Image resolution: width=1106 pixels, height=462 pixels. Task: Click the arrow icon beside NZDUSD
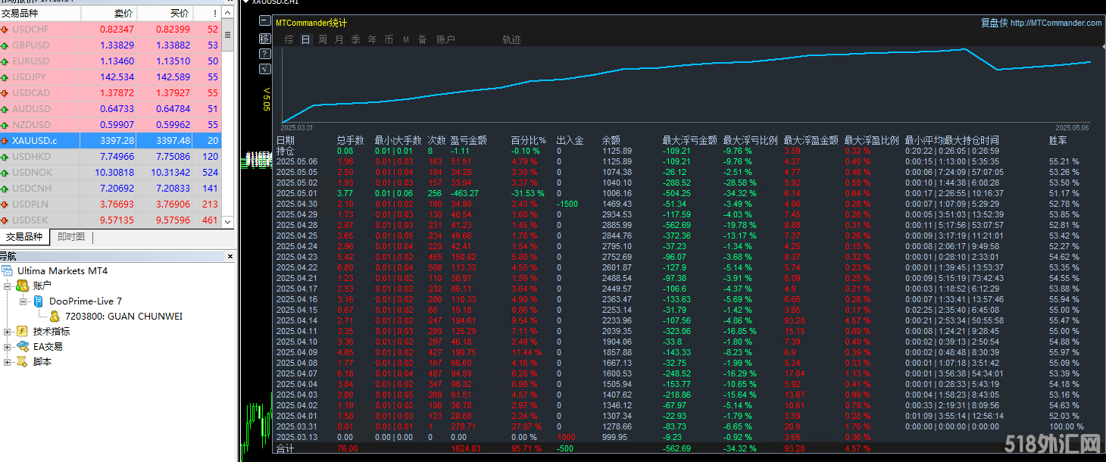pos(5,125)
